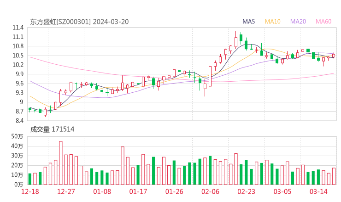Click the 12-18 date axis label
The image size is (341, 202).
pyautogui.click(x=30, y=191)
